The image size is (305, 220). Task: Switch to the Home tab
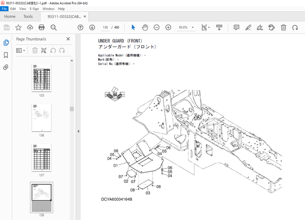tap(10, 17)
